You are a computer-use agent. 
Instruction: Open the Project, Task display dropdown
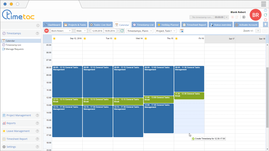point(166,31)
